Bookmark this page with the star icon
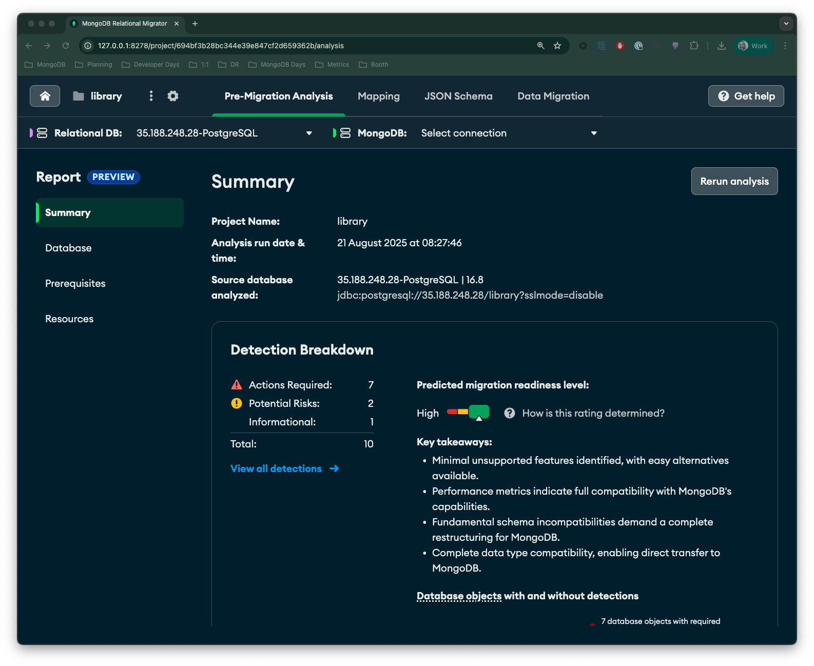 [557, 46]
